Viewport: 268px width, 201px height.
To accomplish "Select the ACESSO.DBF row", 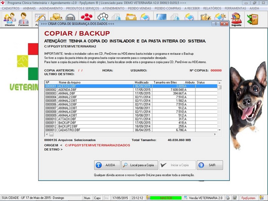I will (131, 86).
